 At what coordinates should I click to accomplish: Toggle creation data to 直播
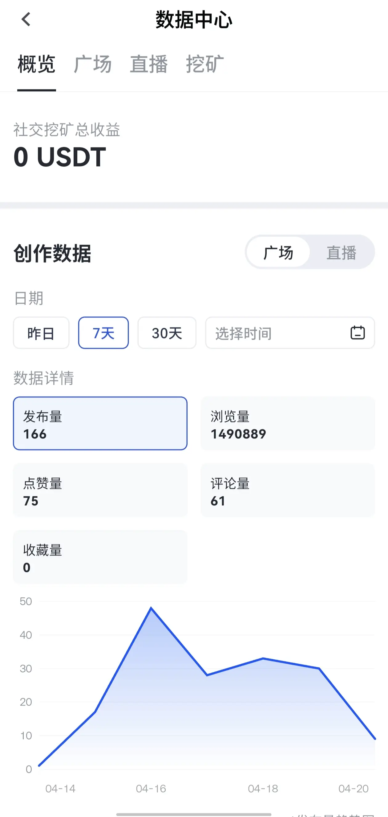point(342,252)
